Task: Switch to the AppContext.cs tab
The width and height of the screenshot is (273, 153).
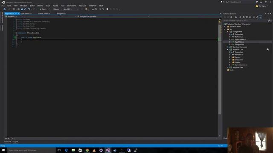Action: (26, 14)
